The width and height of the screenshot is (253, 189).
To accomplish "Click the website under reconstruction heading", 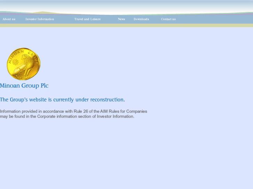I will pos(62,100).
